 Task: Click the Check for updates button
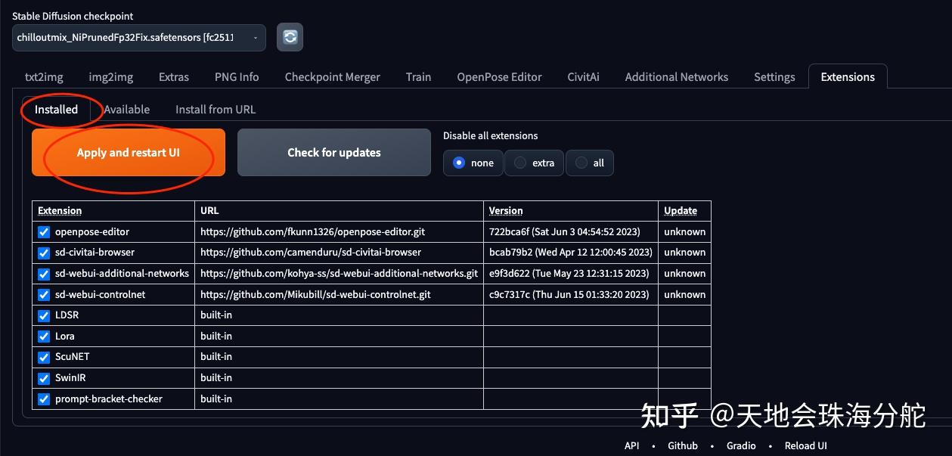point(333,152)
